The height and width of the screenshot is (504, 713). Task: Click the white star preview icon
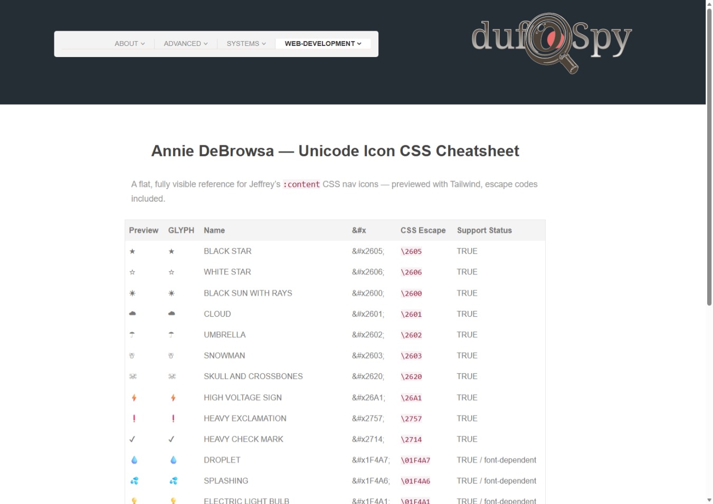point(132,272)
